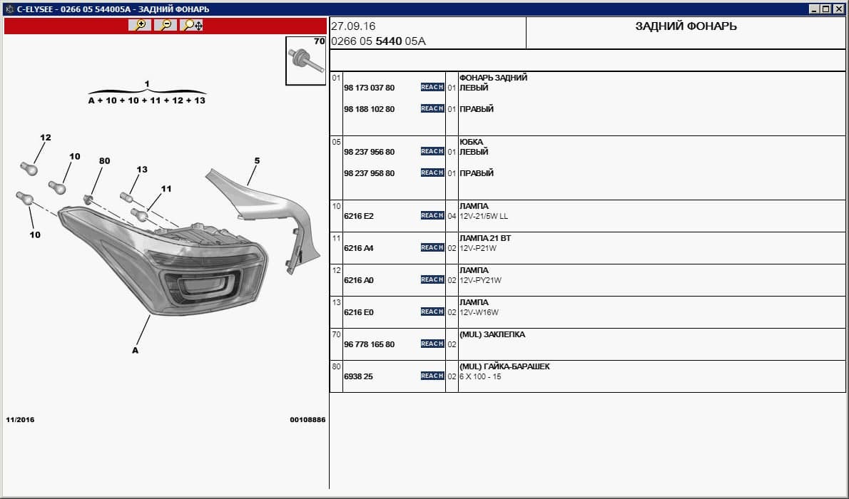
Task: Click the zoom out magnifier icon
Action: click(x=166, y=25)
